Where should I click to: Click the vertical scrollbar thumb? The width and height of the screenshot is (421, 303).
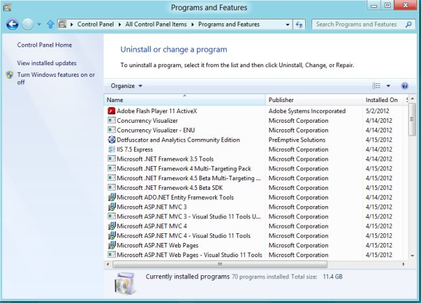(x=412, y=120)
